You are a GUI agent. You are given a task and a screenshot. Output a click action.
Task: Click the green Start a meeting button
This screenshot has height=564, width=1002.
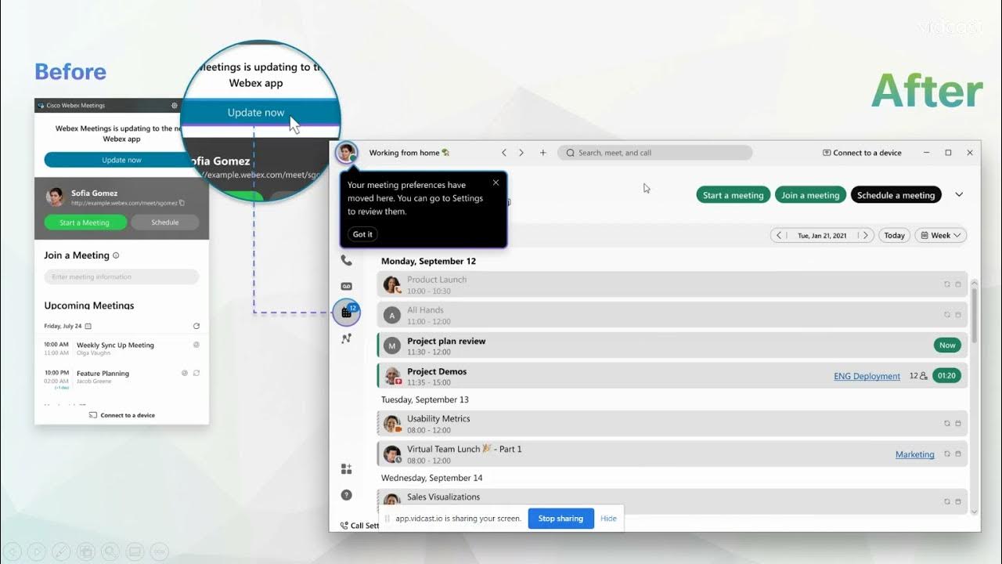point(733,195)
